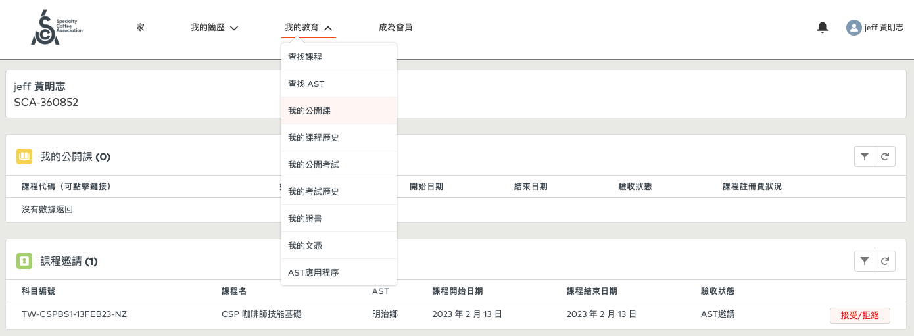Screen dimensions: 914x336
Task: Select AST應用程序 menu entry
Action: click(314, 272)
